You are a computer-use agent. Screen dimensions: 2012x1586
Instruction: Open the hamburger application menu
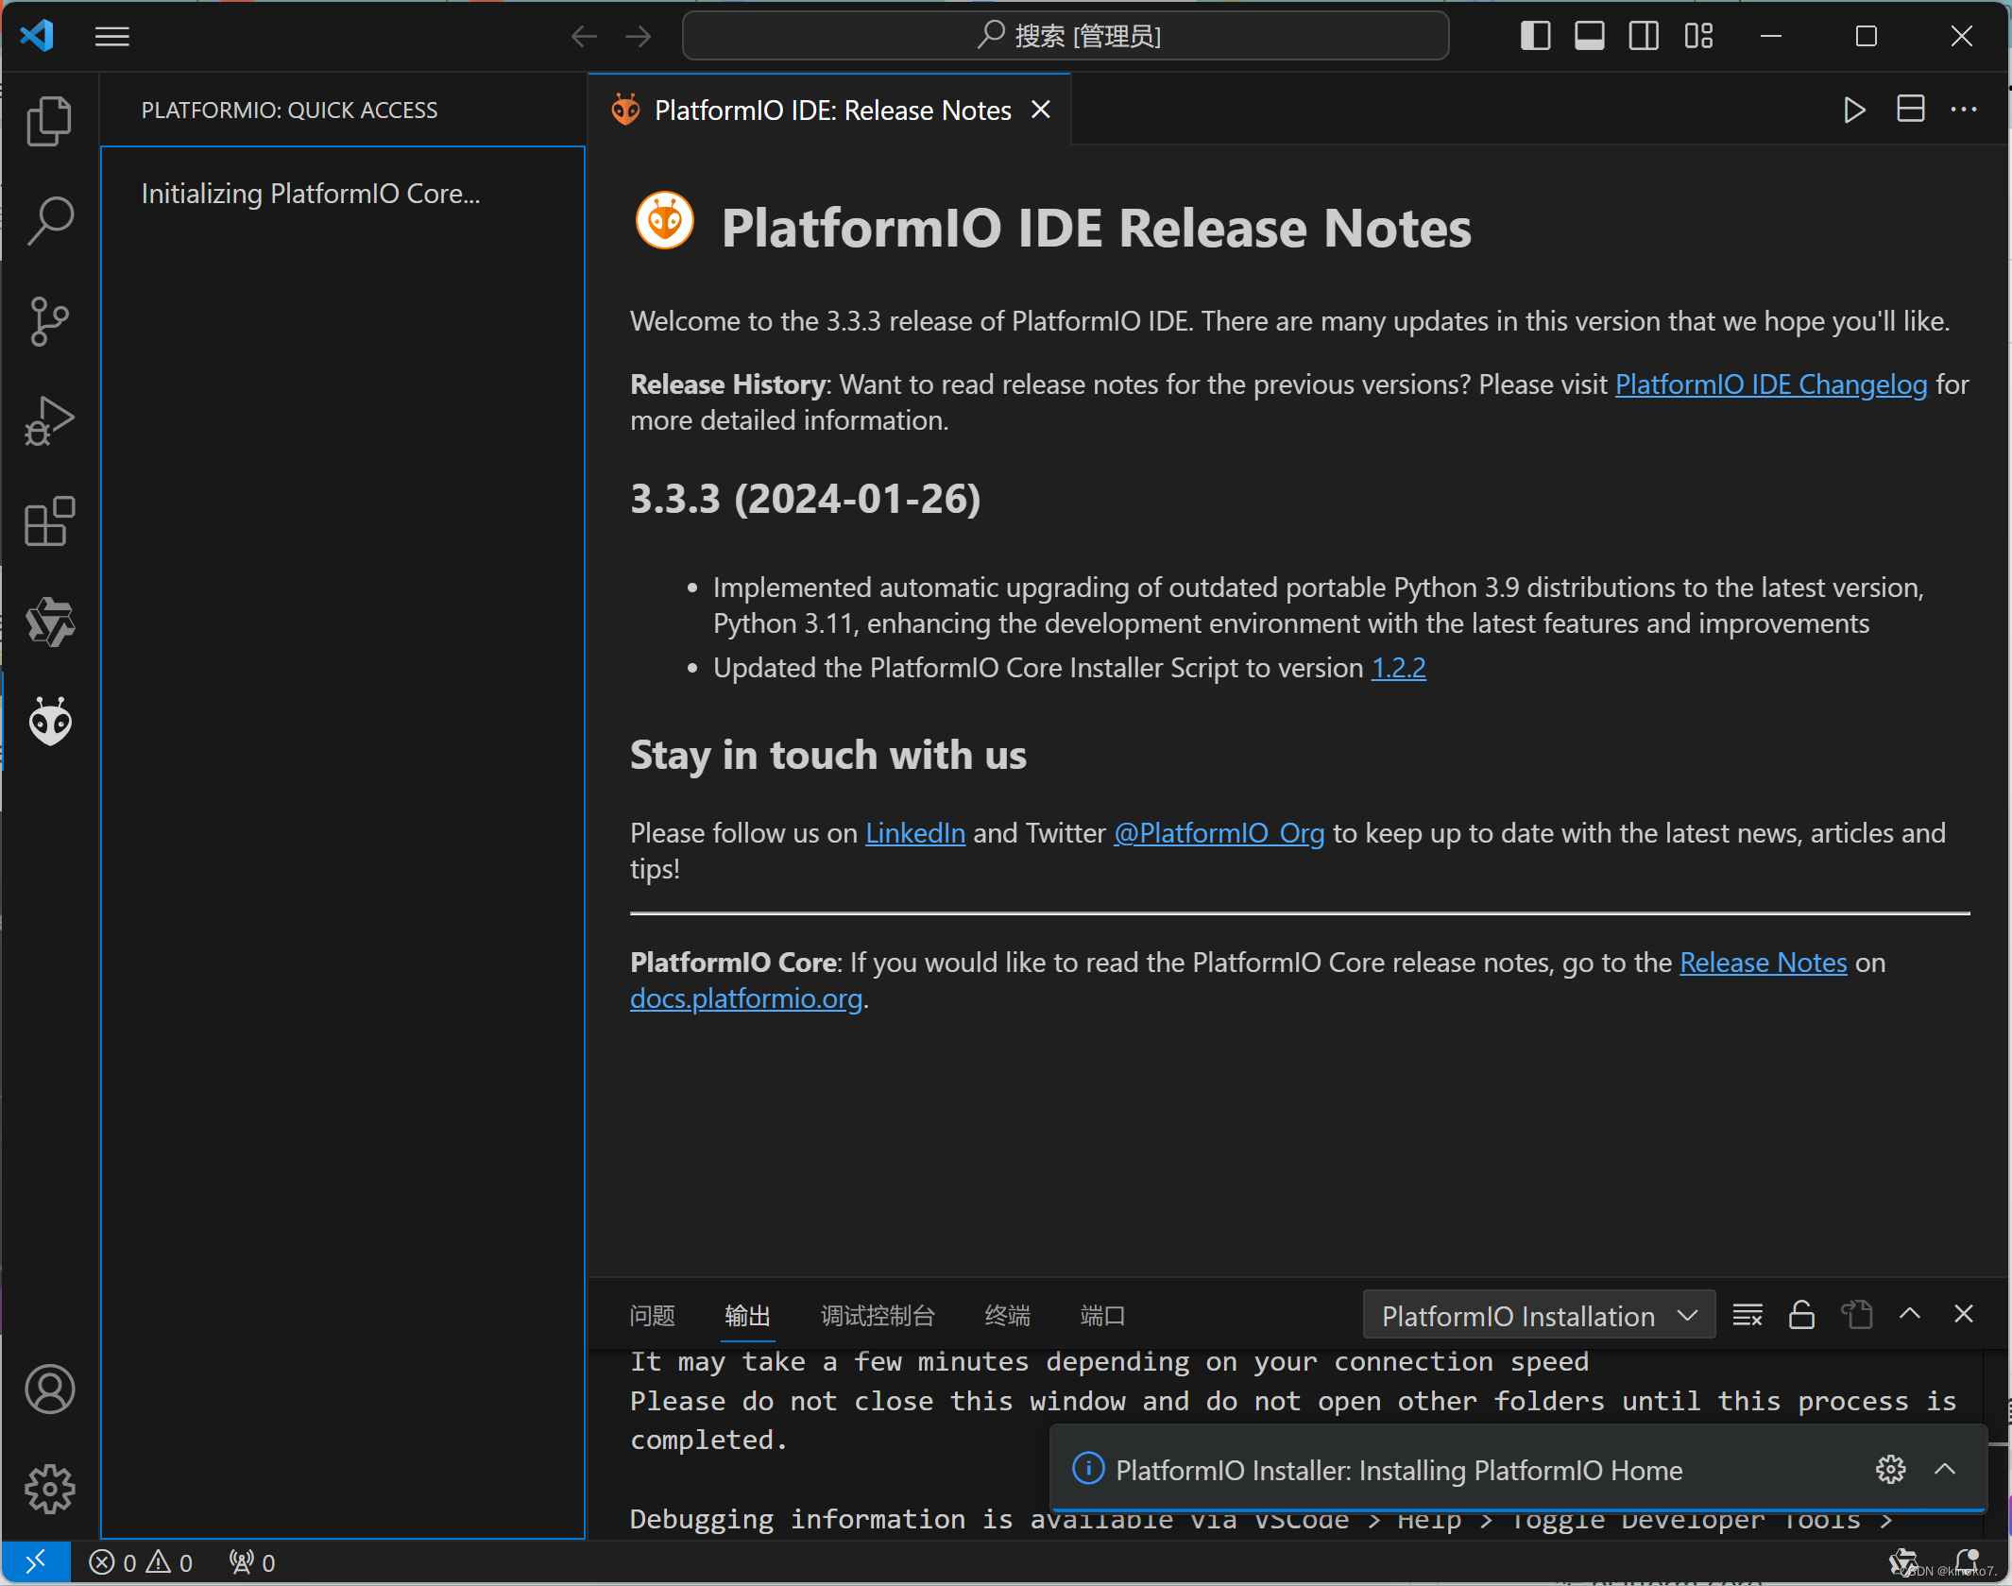112,37
